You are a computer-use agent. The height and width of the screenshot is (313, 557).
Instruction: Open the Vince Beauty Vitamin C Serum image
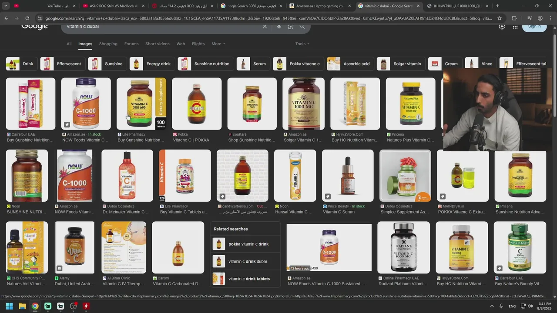click(x=348, y=176)
